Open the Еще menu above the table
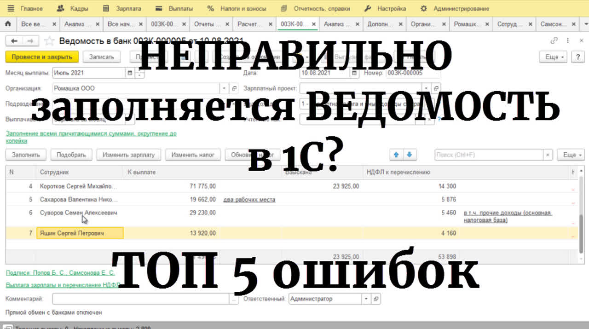Viewport: 589px width, 329px height. pyautogui.click(x=570, y=155)
